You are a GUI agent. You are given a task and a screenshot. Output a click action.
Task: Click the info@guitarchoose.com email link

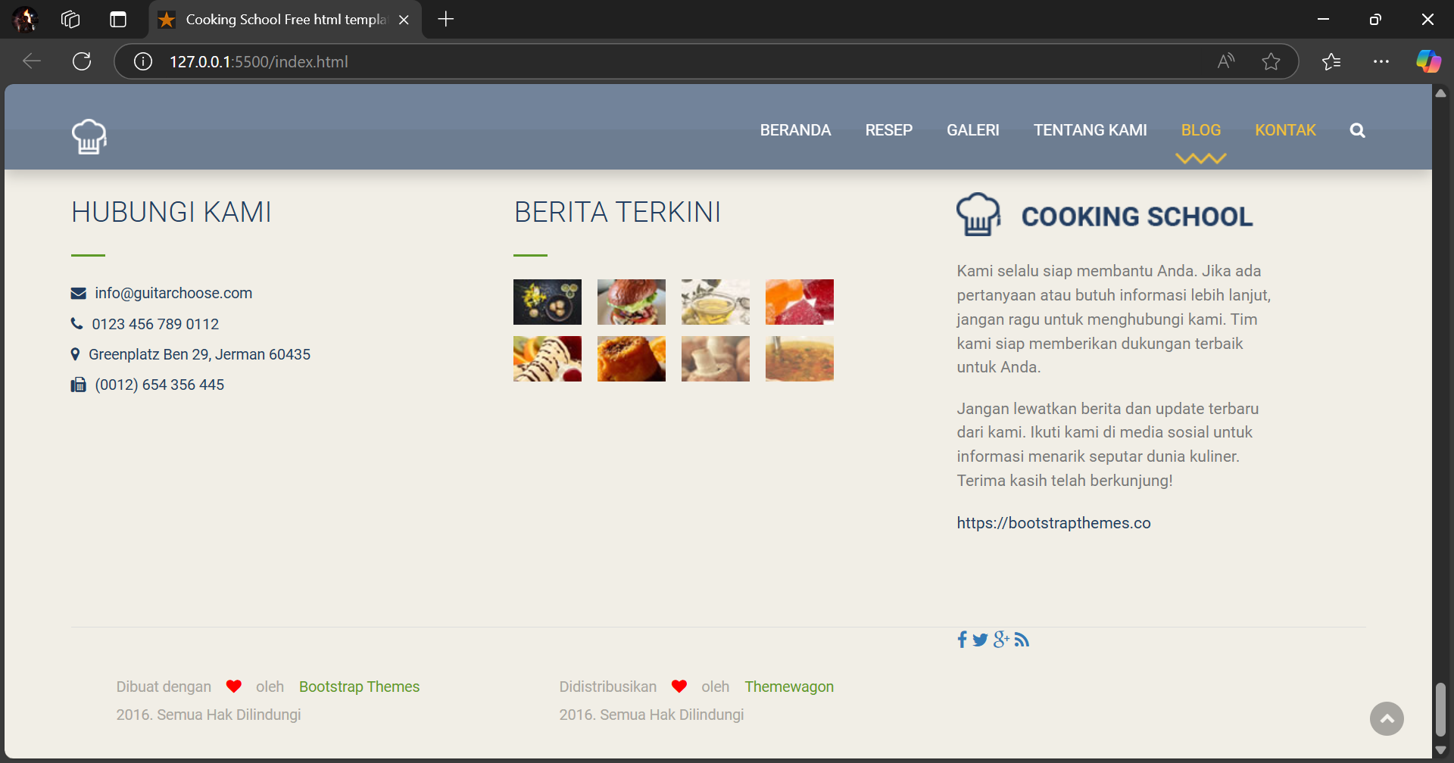[173, 293]
